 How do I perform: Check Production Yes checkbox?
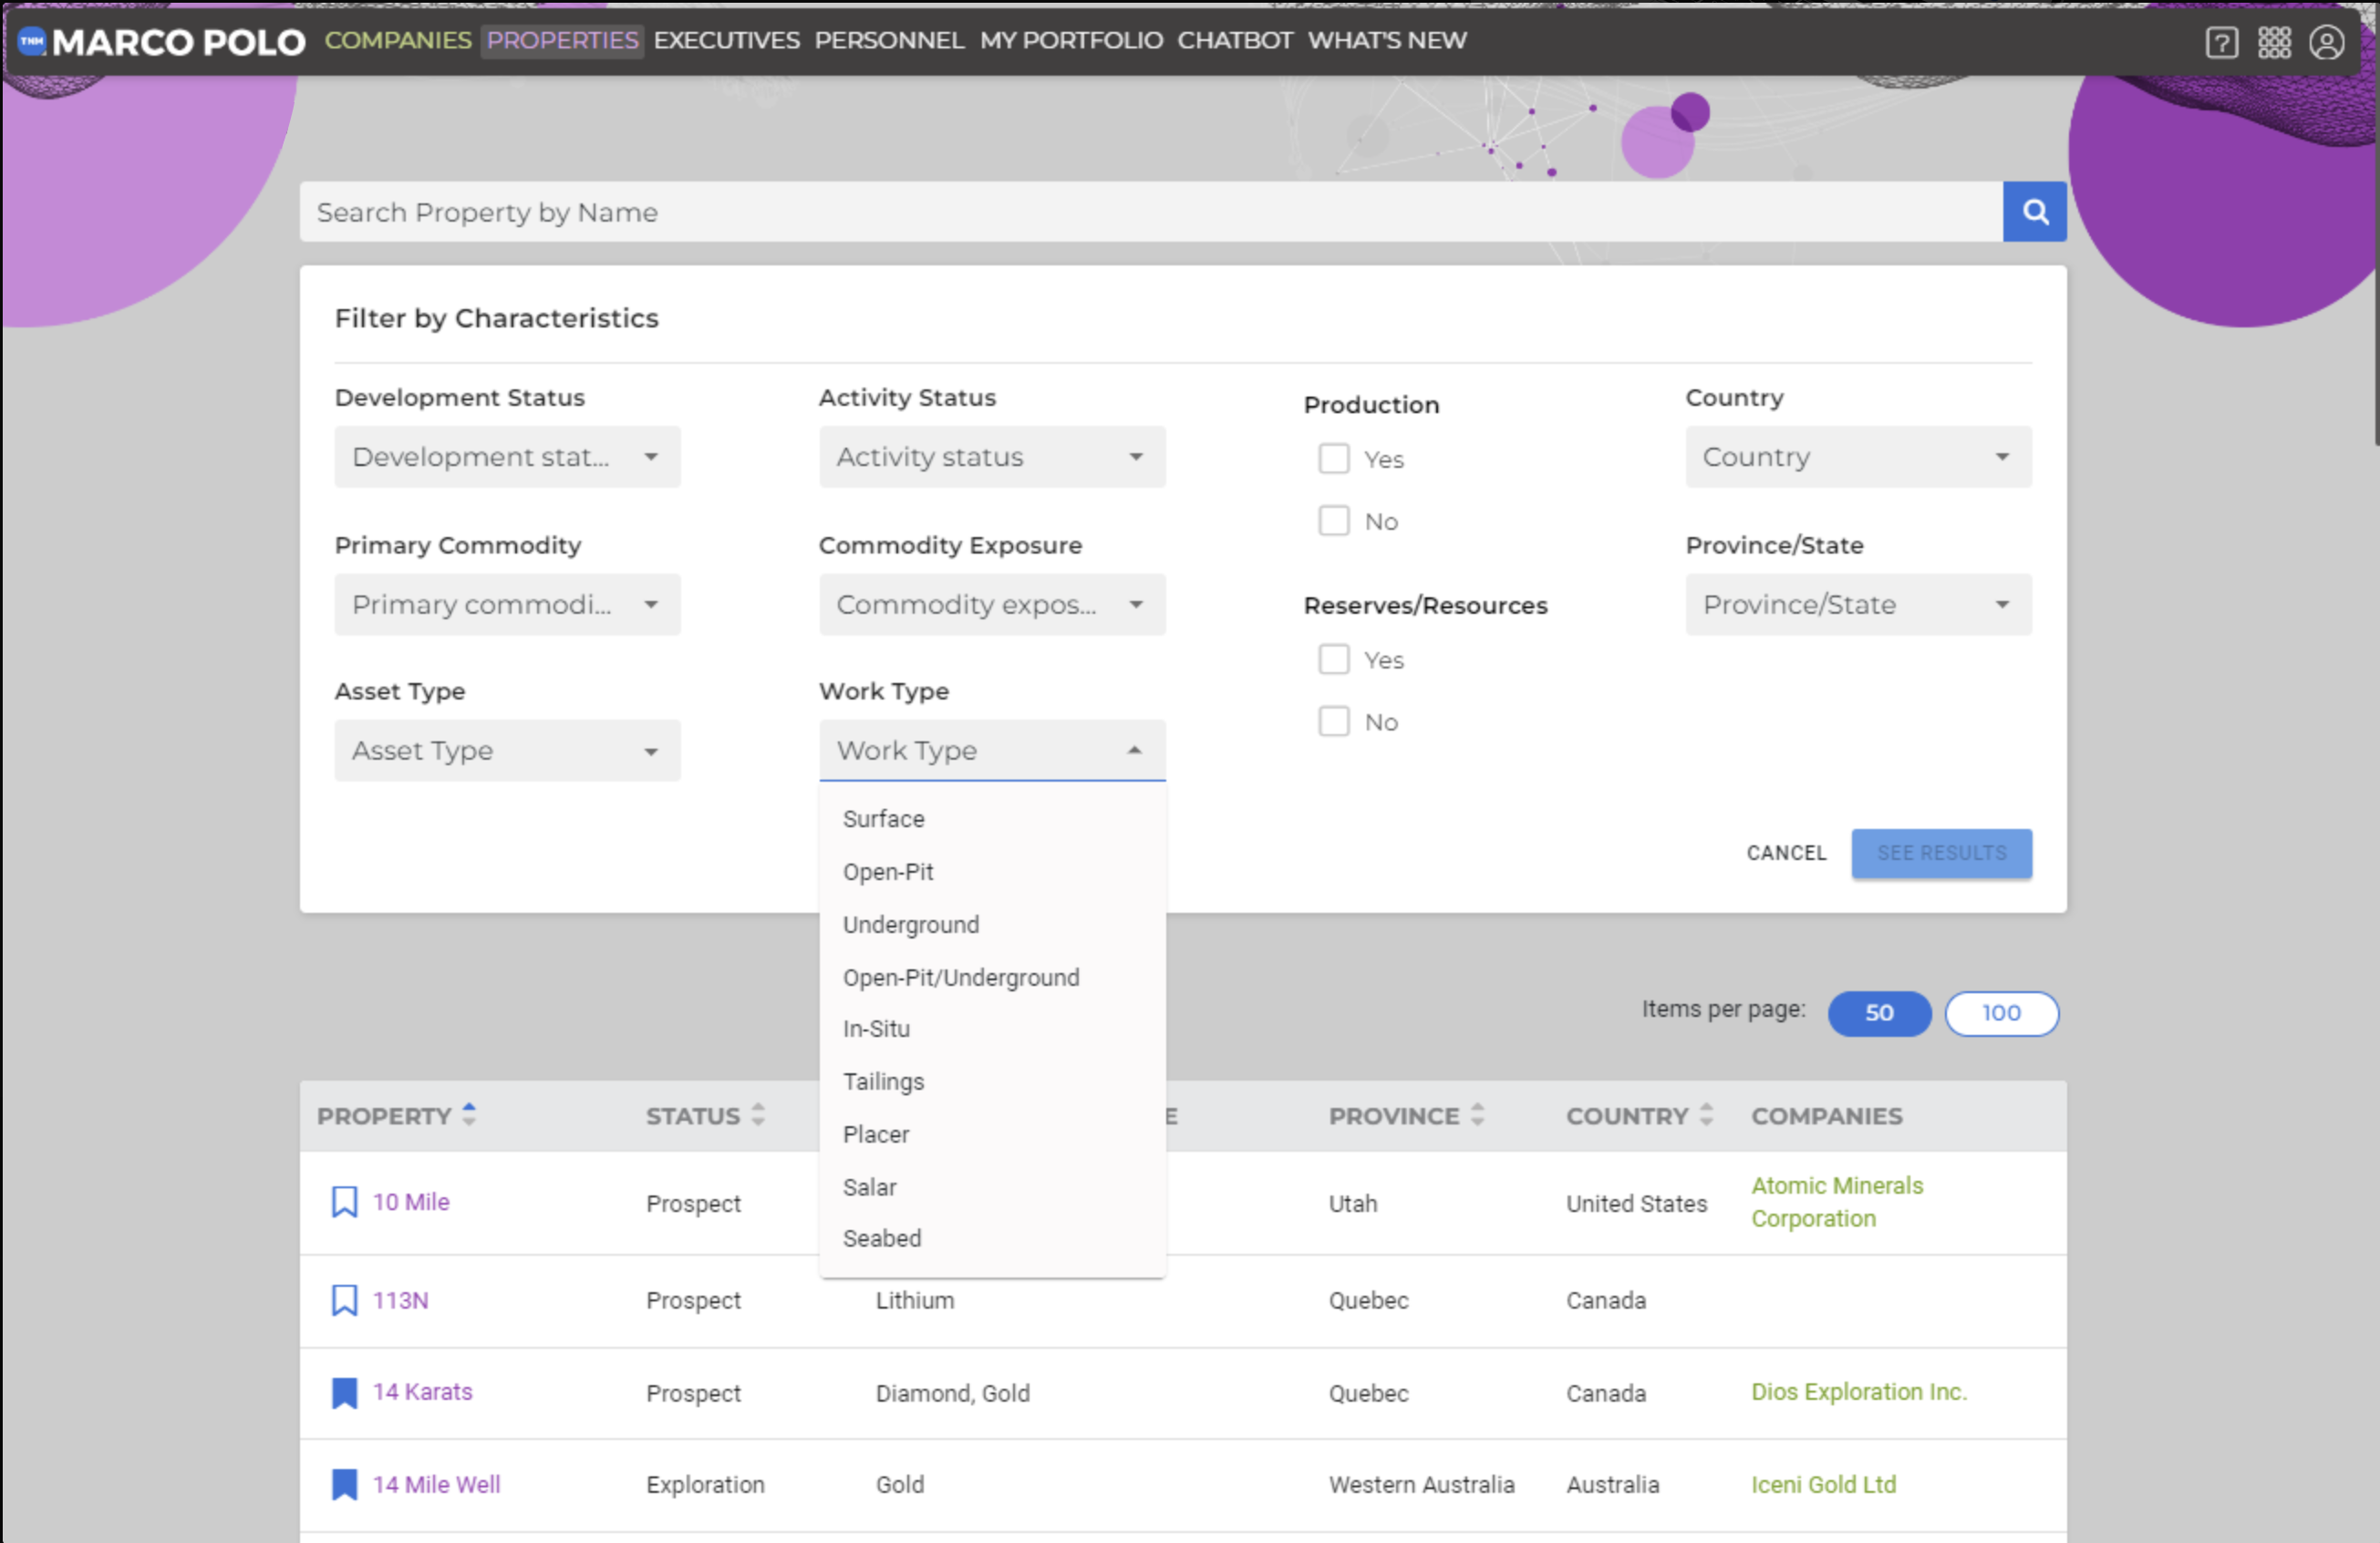pos(1333,459)
